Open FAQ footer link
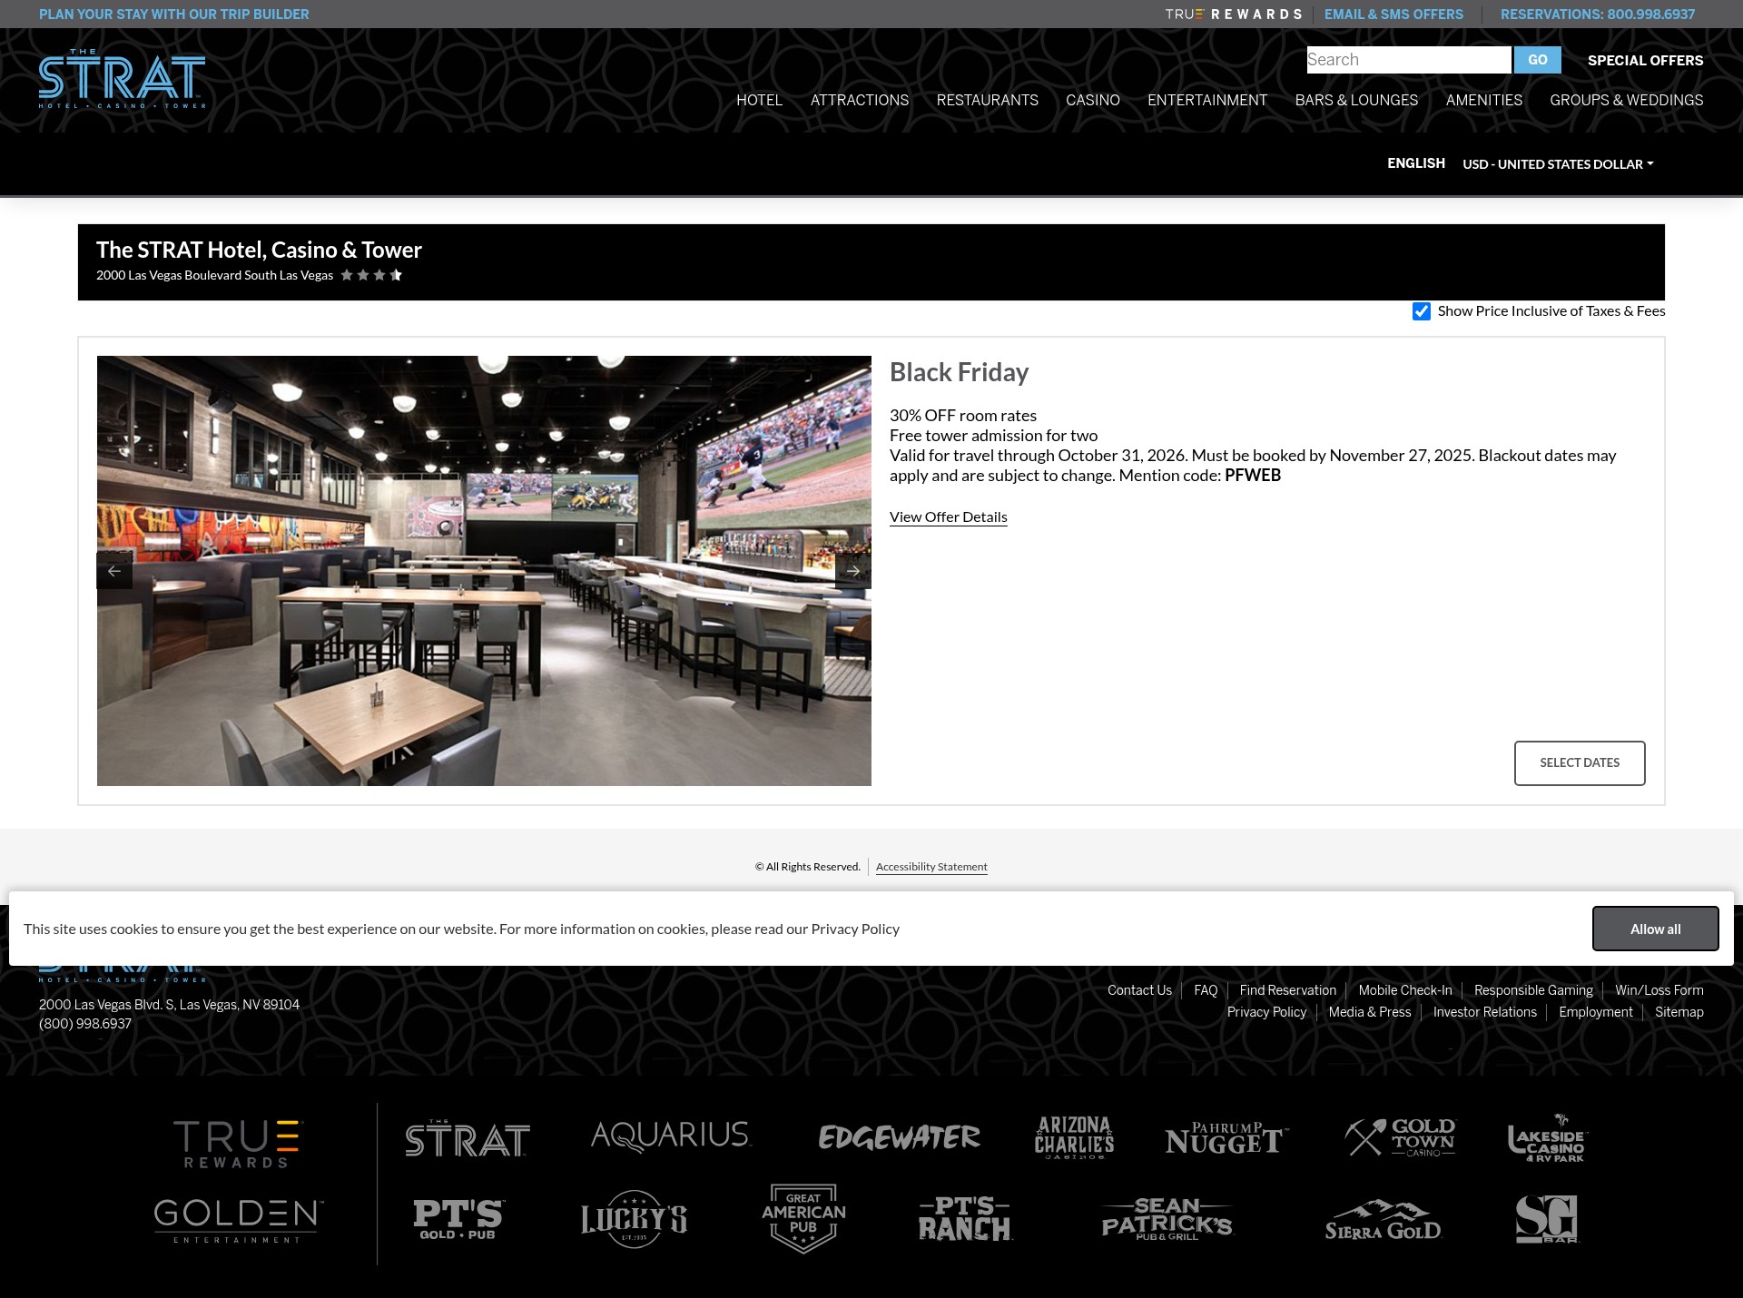This screenshot has height=1298, width=1743. pos(1206,990)
